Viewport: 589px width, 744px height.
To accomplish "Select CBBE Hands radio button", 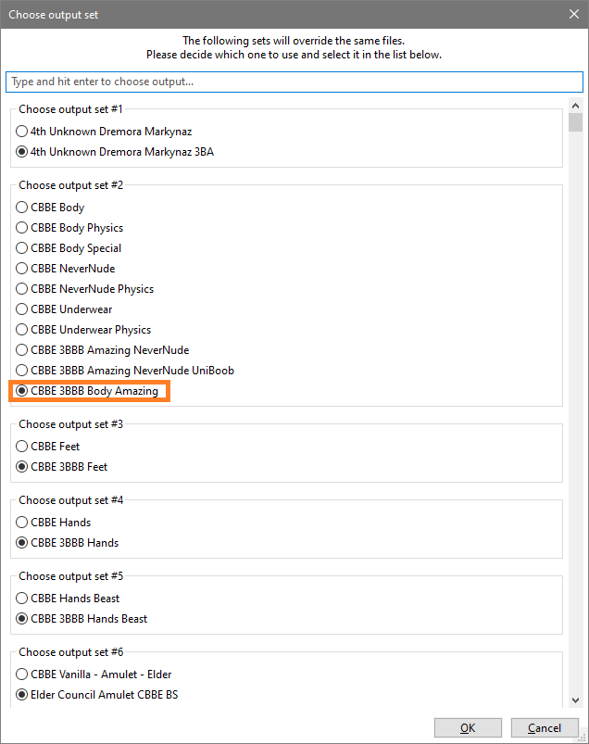I will (53, 523).
